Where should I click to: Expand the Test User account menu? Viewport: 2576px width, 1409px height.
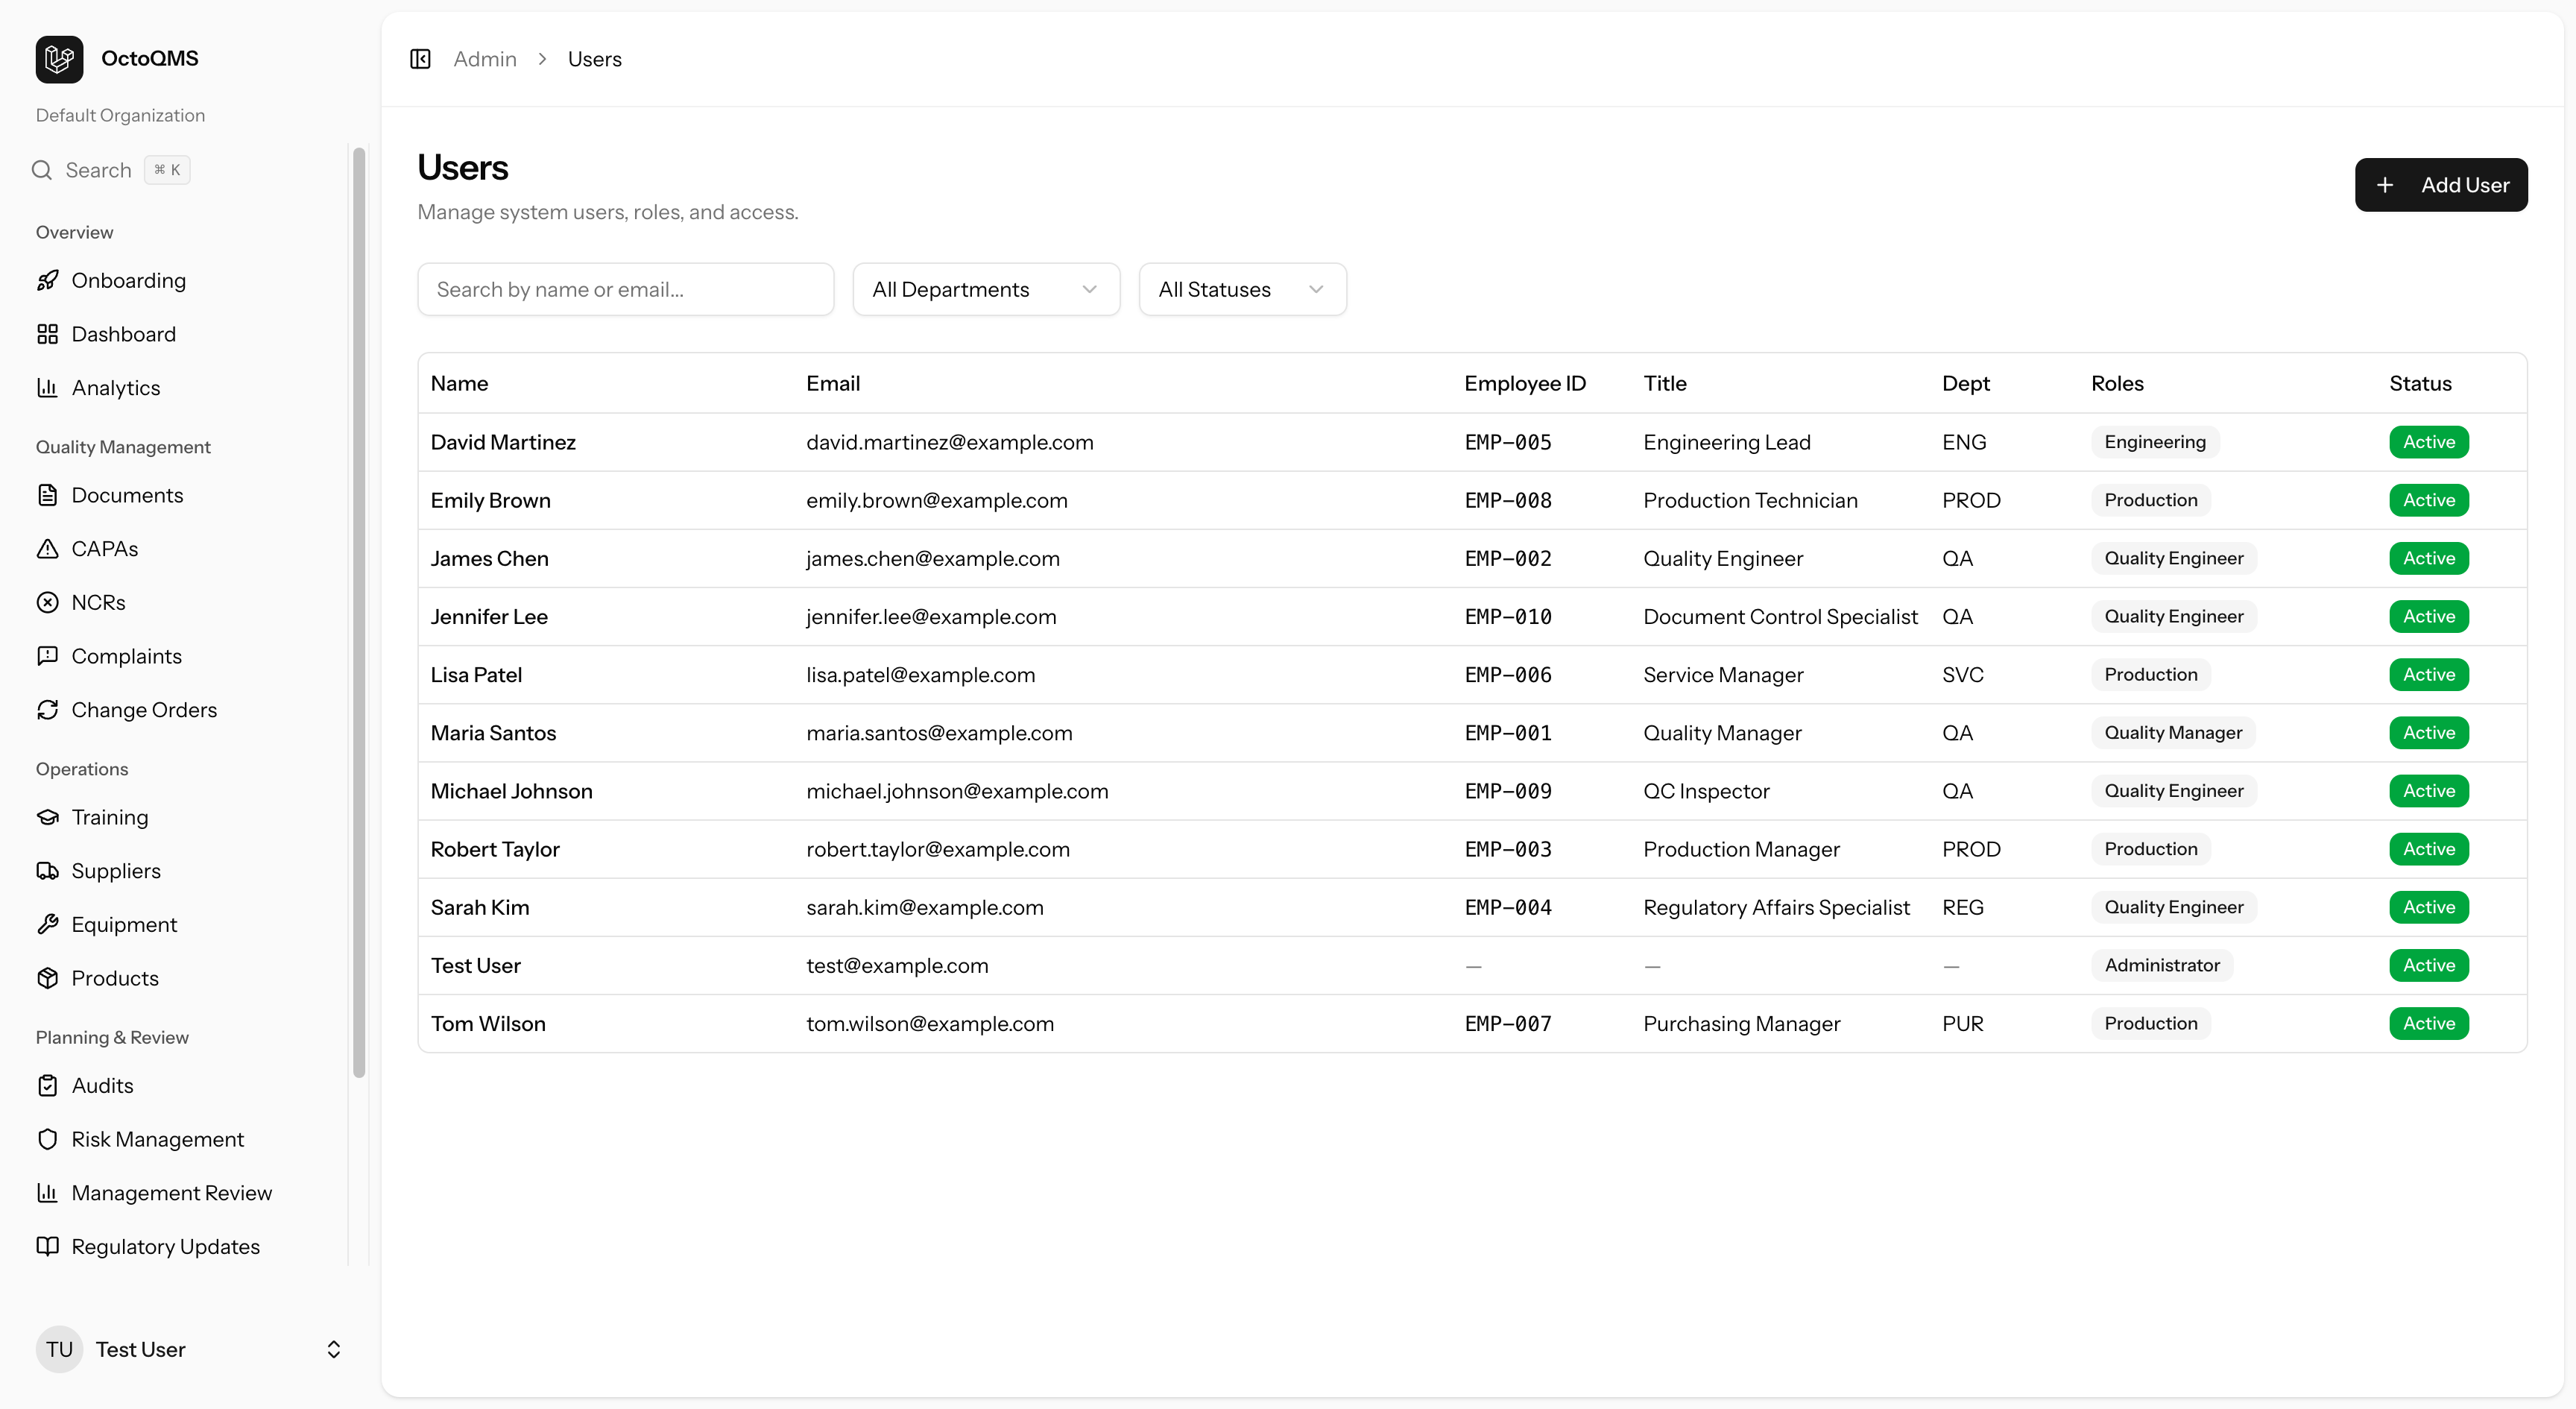[x=190, y=1349]
